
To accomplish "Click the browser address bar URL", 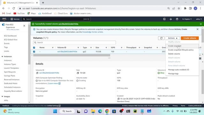I will (x=59, y=8).
